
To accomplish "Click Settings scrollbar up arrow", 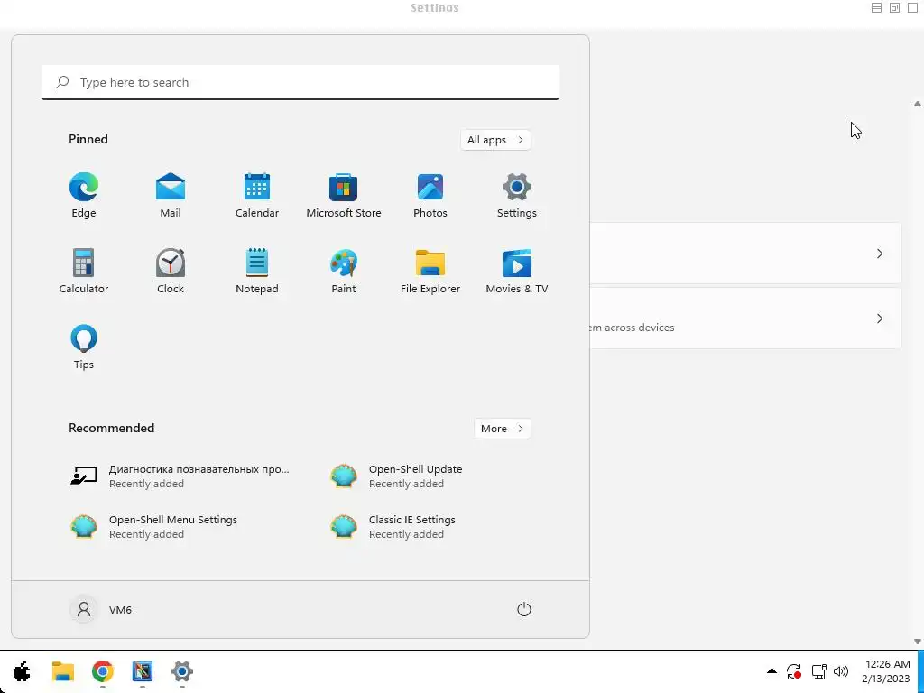I will click(918, 104).
